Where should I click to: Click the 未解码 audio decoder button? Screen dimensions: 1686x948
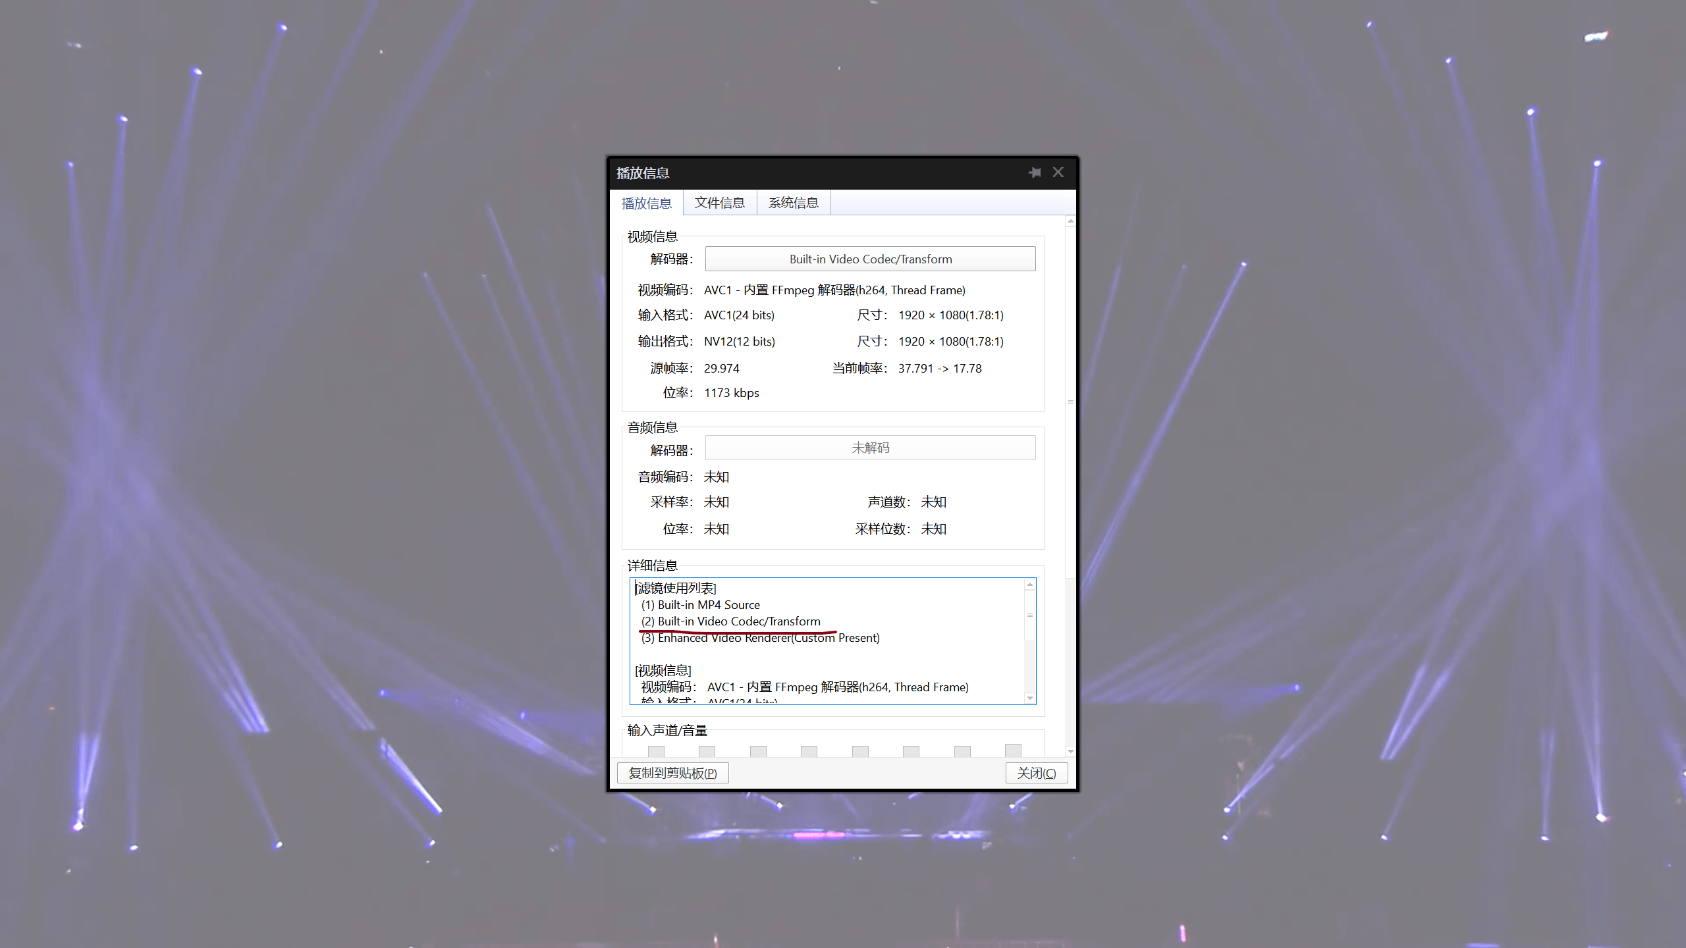tap(870, 448)
